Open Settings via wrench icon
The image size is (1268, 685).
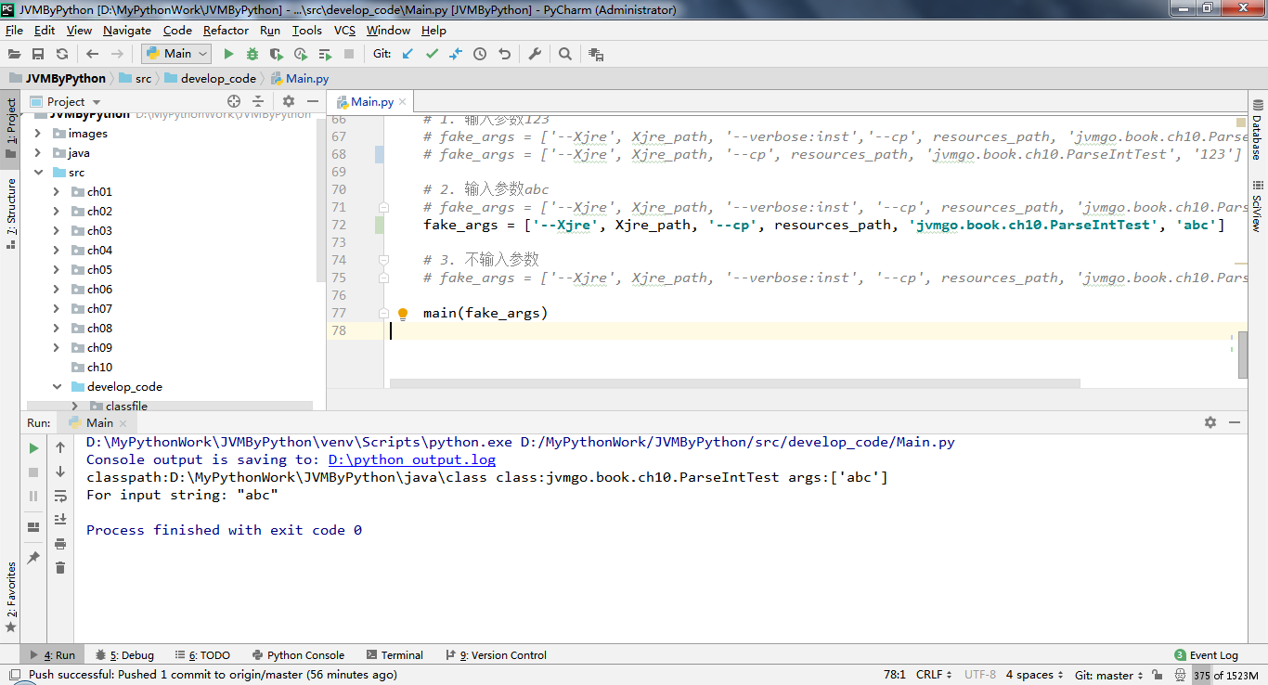coord(535,54)
